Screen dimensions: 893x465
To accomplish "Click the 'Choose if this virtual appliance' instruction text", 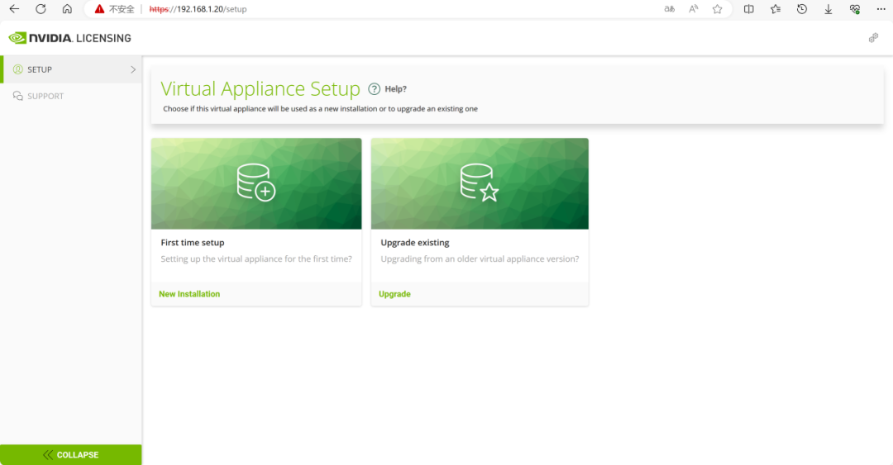I will point(320,109).
